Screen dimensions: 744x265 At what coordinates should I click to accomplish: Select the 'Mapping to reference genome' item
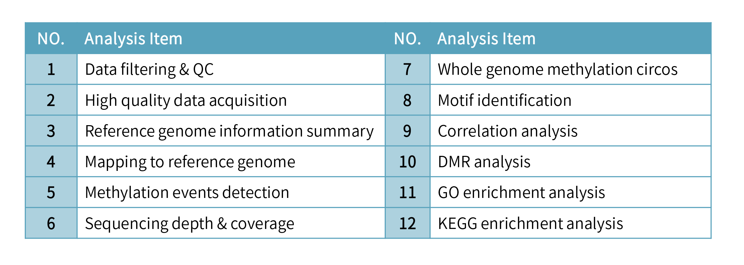pyautogui.click(x=190, y=162)
